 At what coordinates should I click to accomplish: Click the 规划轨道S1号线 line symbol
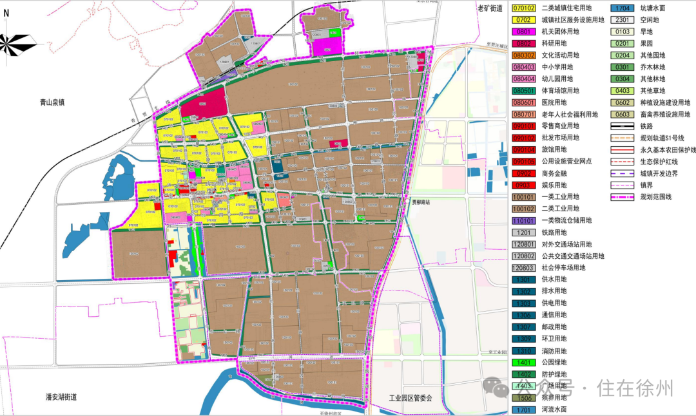coord(623,138)
